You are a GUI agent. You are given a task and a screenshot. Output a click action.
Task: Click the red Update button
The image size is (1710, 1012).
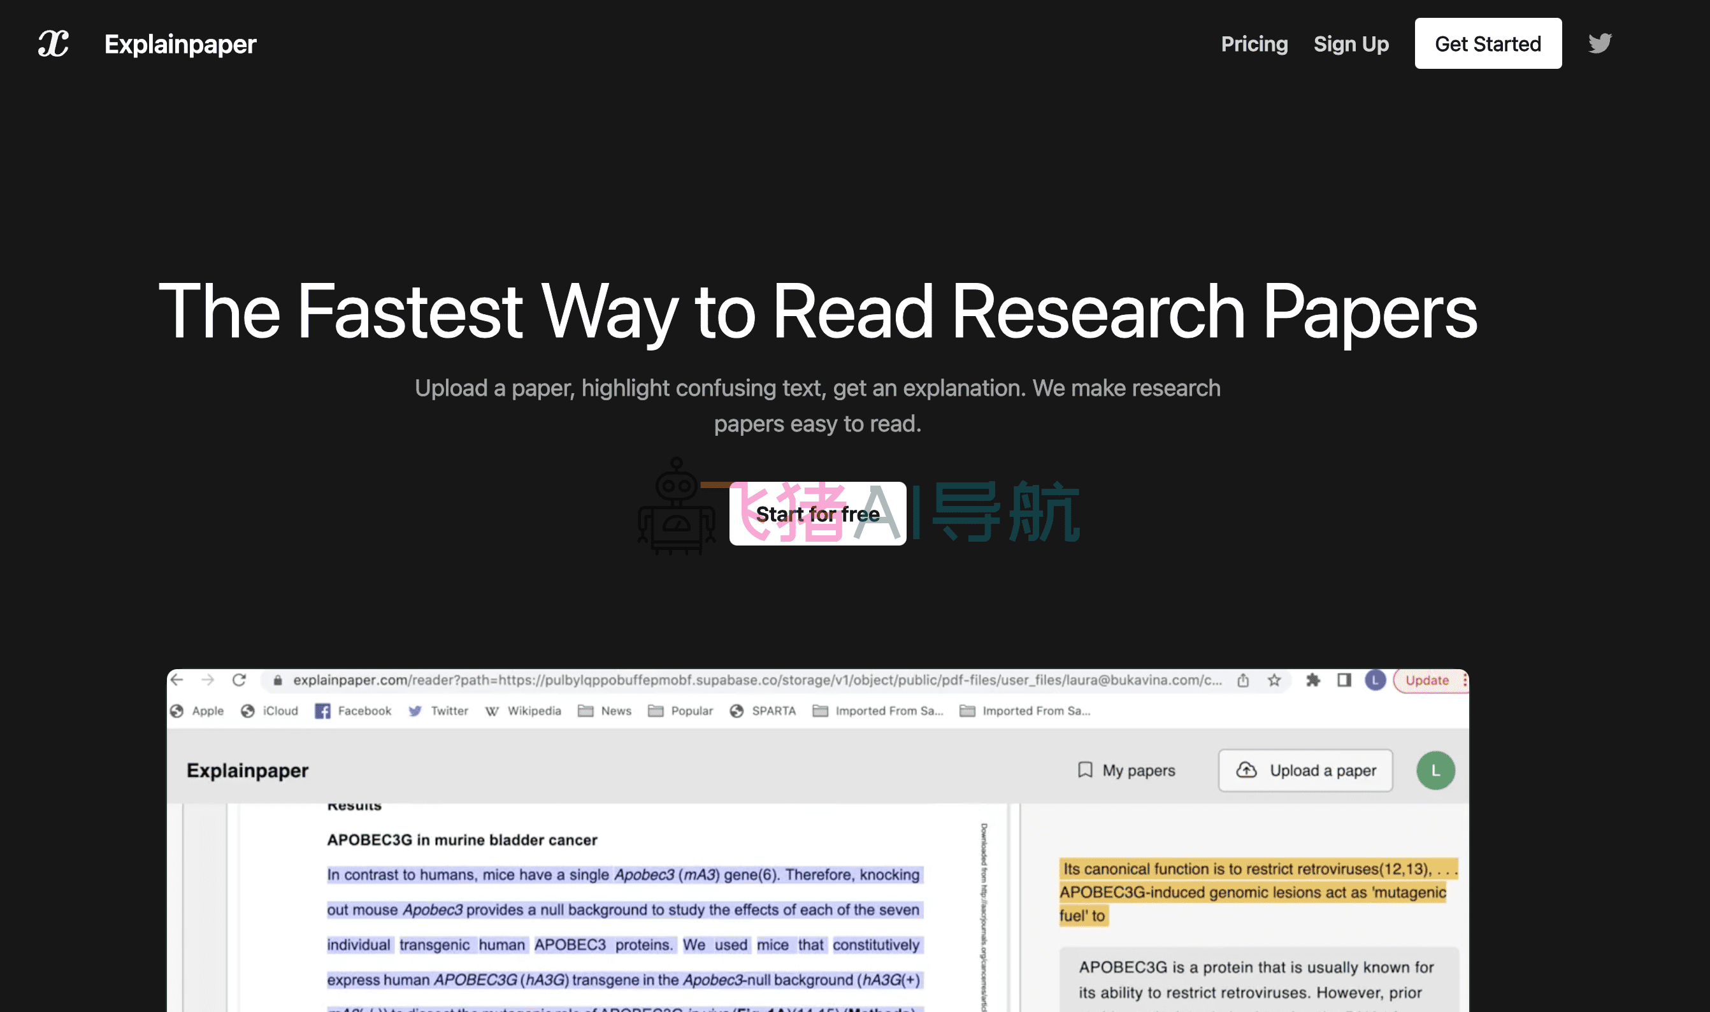(x=1429, y=680)
